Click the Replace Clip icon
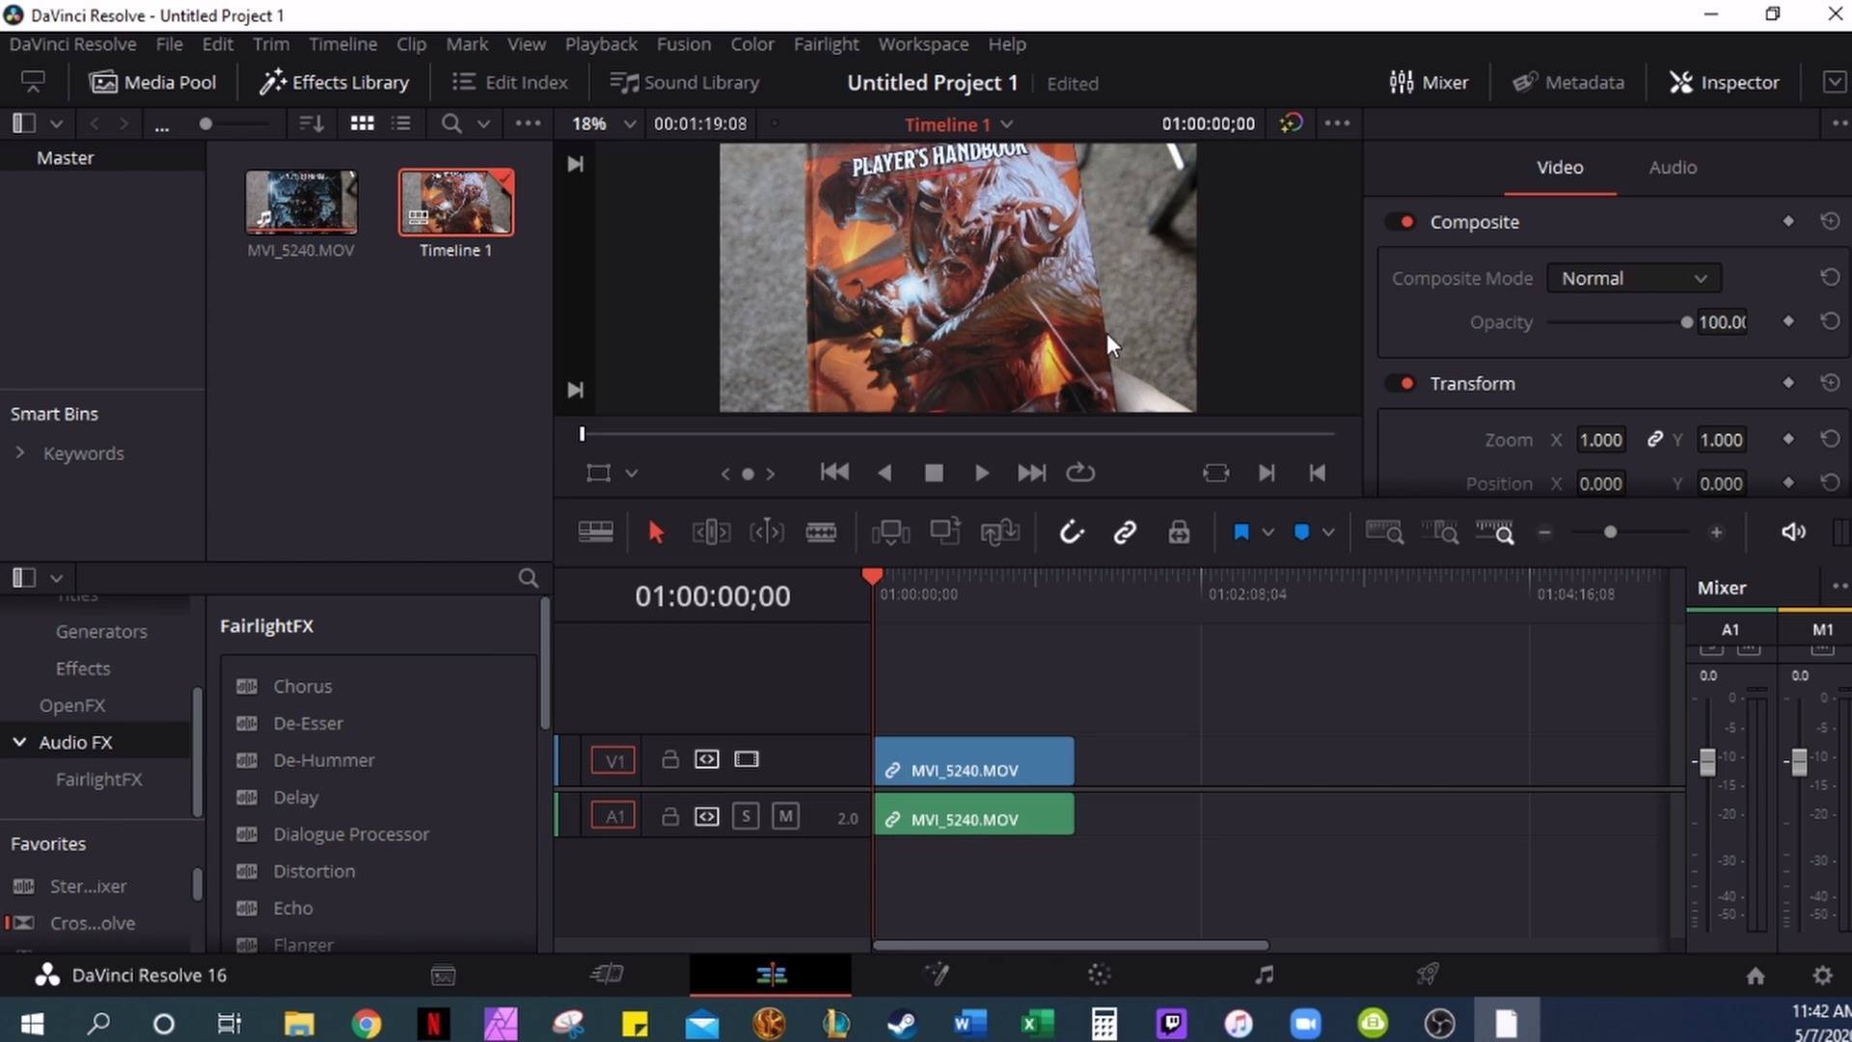The width and height of the screenshot is (1852, 1042). (1000, 533)
